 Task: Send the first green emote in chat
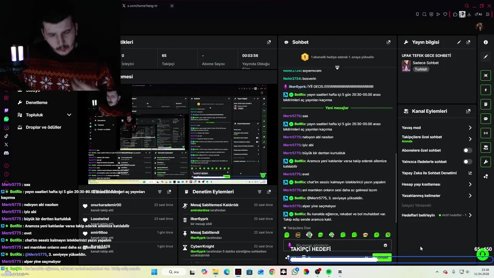tap(287, 235)
